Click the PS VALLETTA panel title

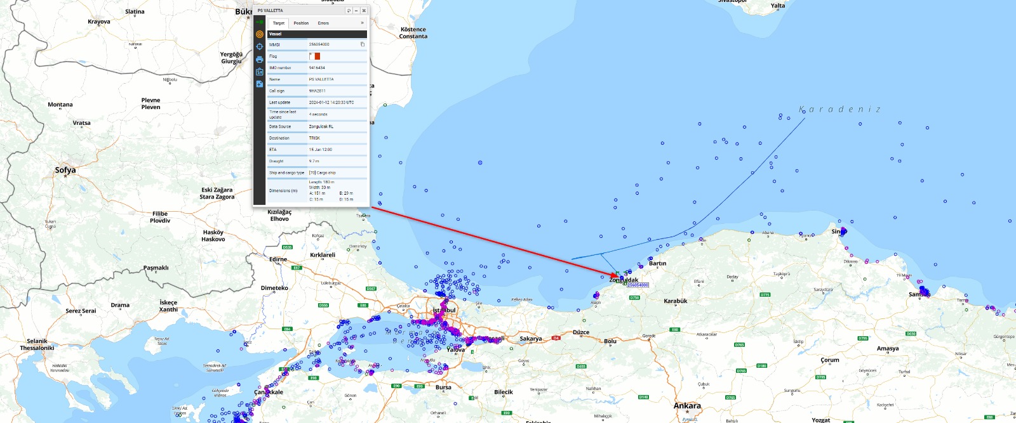click(271, 11)
